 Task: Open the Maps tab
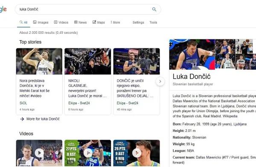coord(99,22)
